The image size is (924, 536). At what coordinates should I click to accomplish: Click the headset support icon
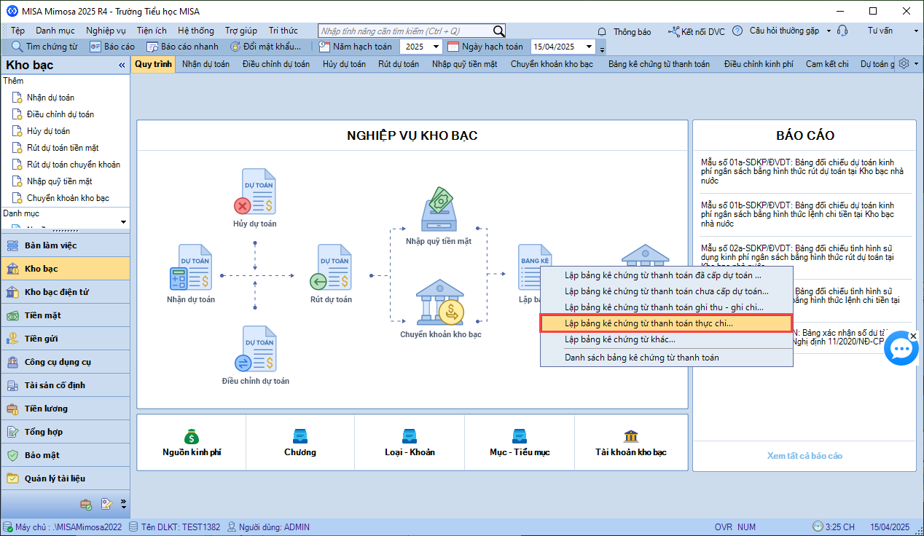(x=842, y=31)
